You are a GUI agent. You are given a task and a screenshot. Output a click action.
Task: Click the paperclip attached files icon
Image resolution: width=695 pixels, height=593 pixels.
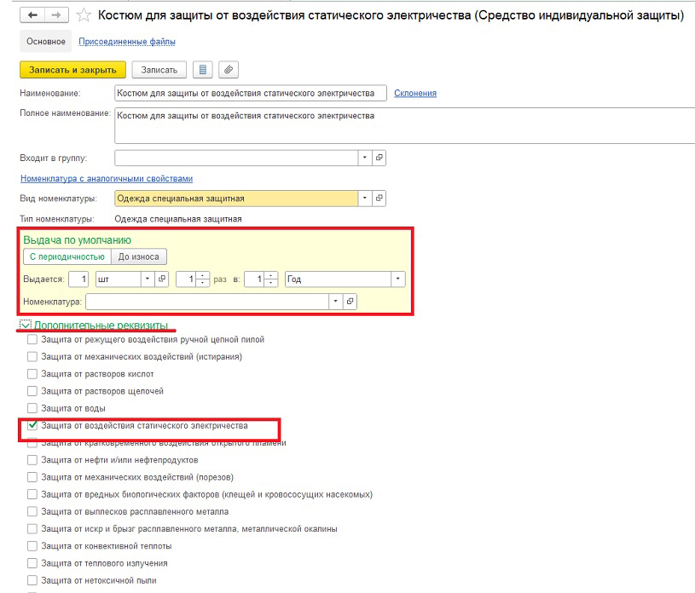[x=228, y=70]
